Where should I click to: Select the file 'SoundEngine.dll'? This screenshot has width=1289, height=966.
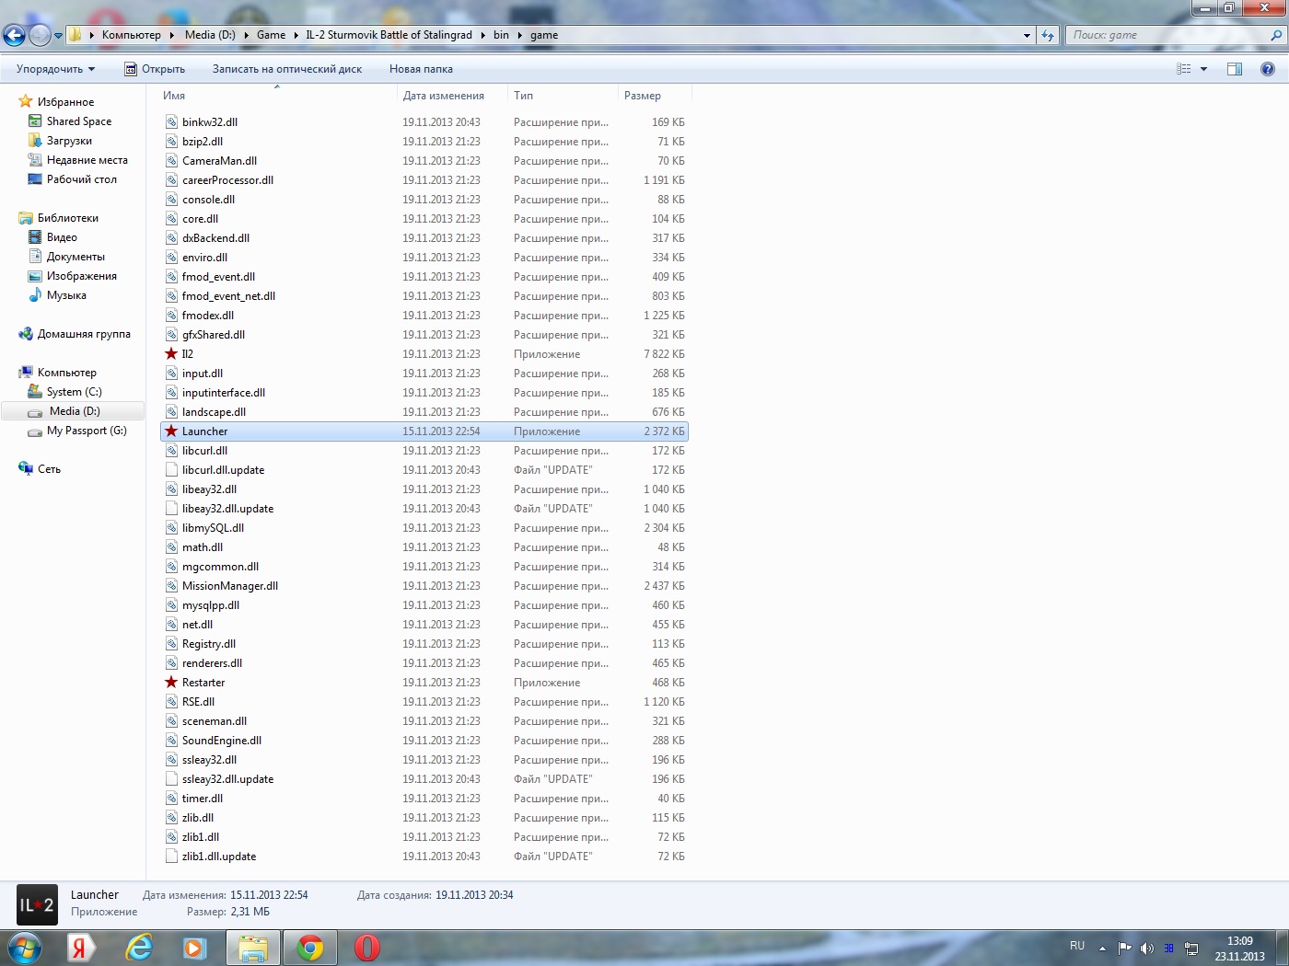(222, 741)
